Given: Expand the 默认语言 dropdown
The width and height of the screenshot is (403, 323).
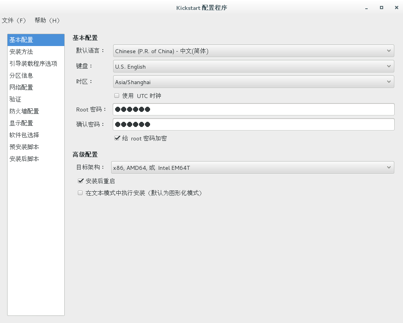Looking at the screenshot, I should 253,51.
